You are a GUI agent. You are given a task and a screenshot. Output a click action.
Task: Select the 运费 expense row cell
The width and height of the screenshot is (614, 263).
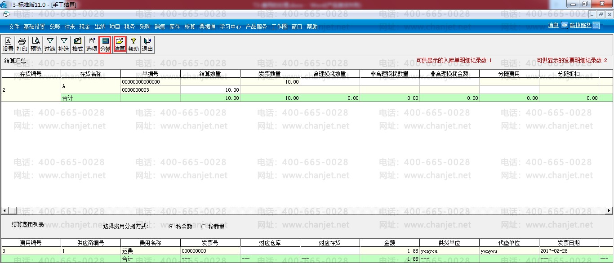[150, 251]
